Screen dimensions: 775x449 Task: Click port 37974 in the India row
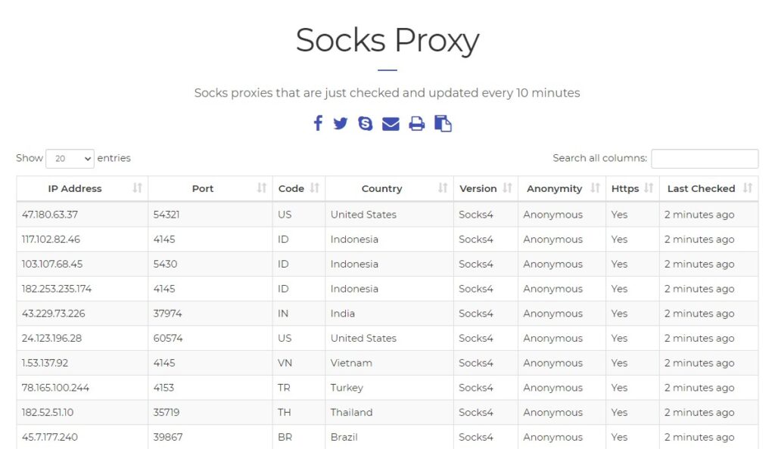[x=167, y=313]
